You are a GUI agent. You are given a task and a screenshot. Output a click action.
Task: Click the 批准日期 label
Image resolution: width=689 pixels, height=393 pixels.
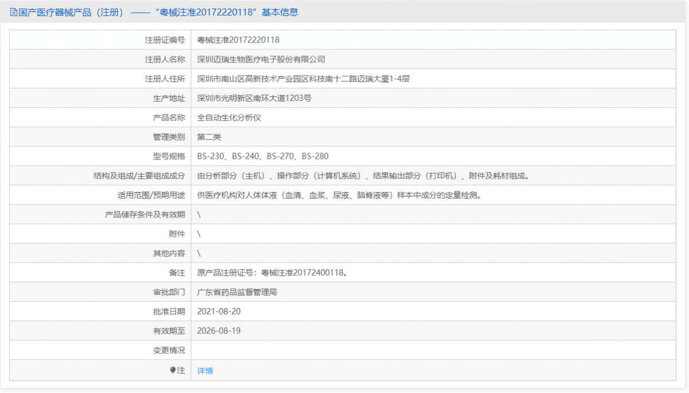pos(169,312)
